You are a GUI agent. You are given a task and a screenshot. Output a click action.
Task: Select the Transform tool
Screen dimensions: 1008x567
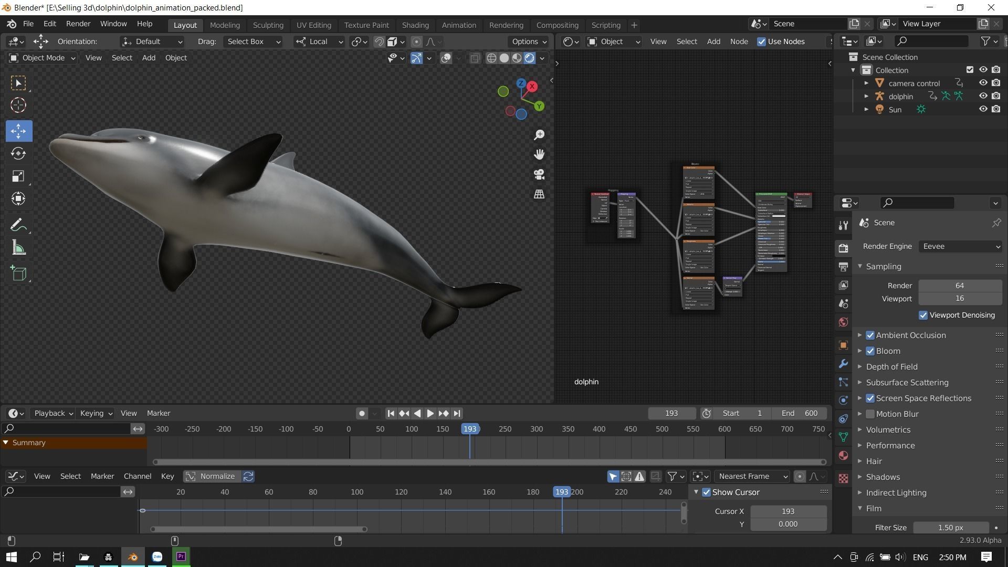(18, 198)
